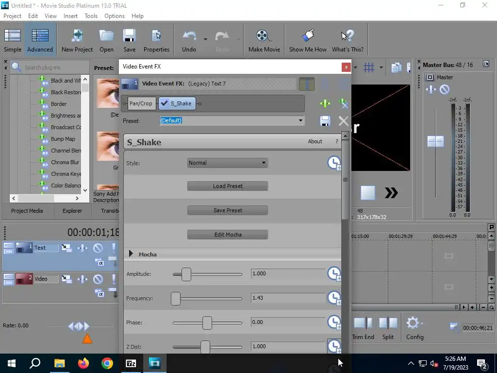Delete preset with X icon
The width and height of the screenshot is (497, 373).
click(x=343, y=121)
